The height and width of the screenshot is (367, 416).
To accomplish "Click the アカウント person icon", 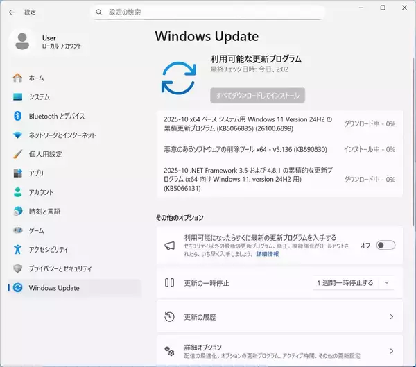I will pyautogui.click(x=17, y=192).
